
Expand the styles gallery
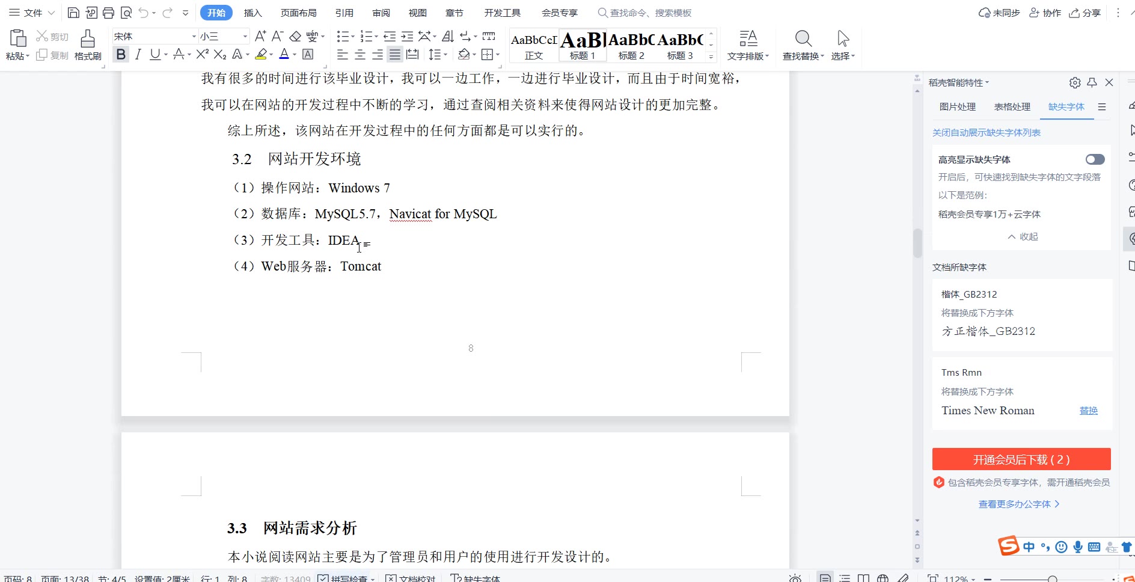click(711, 57)
